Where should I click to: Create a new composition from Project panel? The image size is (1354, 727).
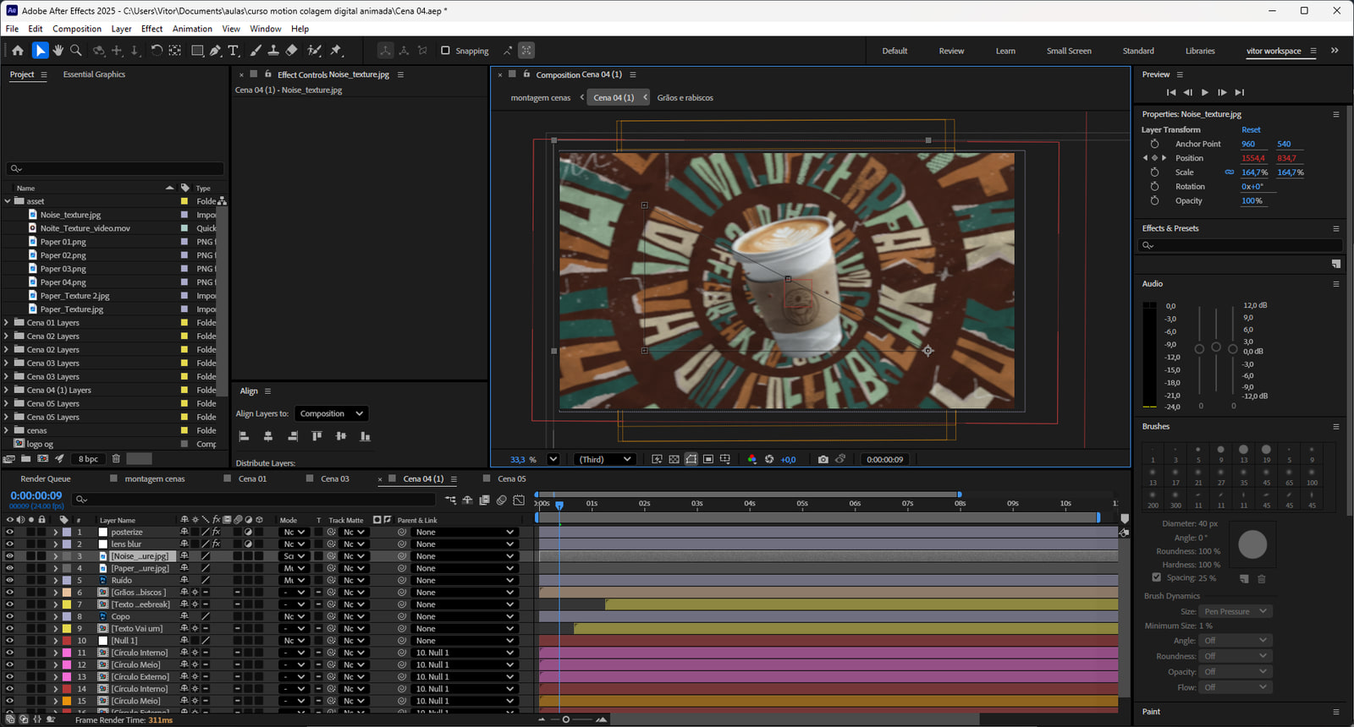pos(42,458)
